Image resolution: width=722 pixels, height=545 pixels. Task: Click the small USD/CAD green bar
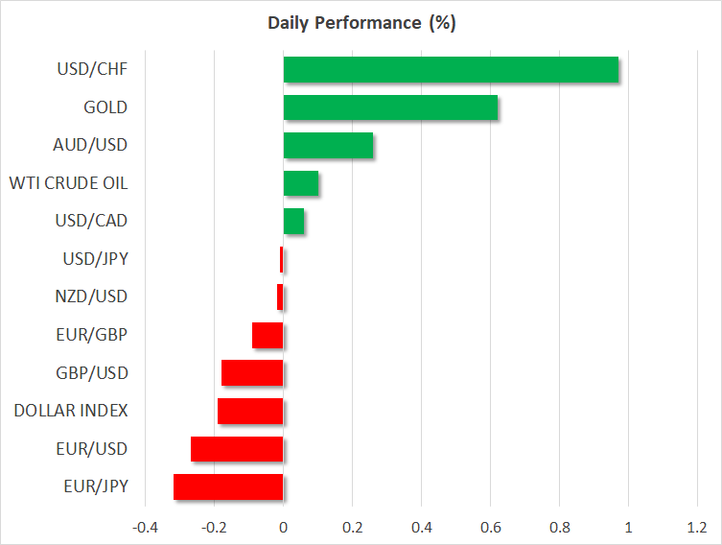click(293, 222)
